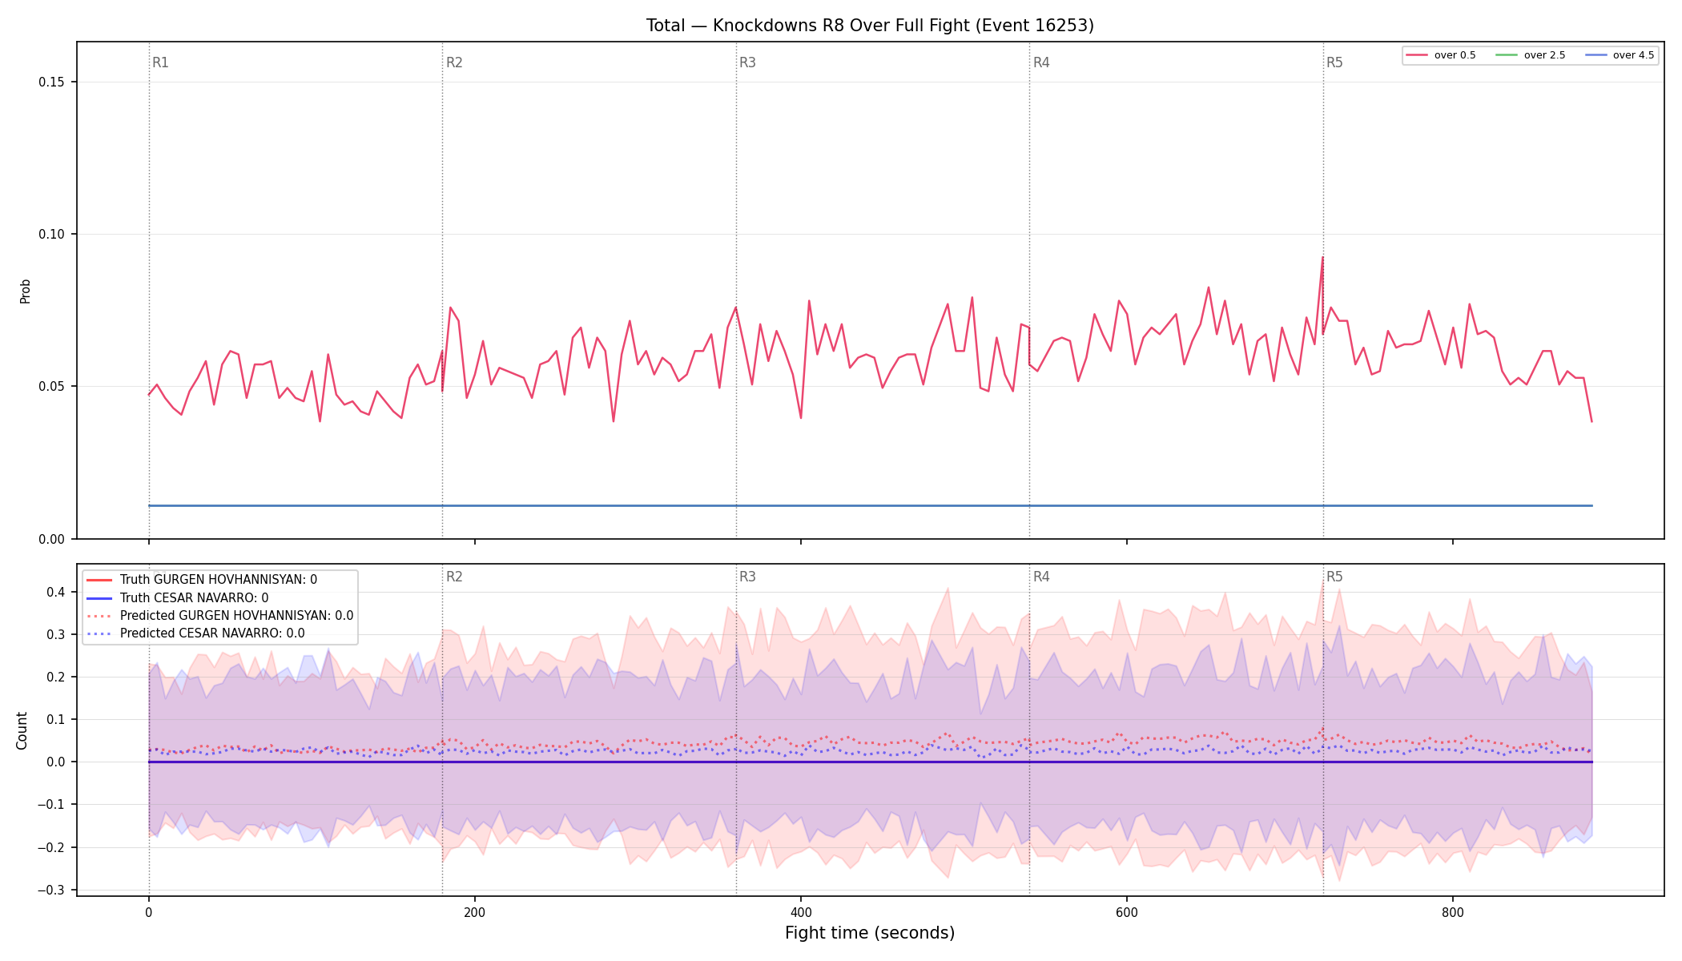Image resolution: width=1682 pixels, height=961 pixels.
Task: Click the 200 tick on the time axis
Action: (475, 912)
